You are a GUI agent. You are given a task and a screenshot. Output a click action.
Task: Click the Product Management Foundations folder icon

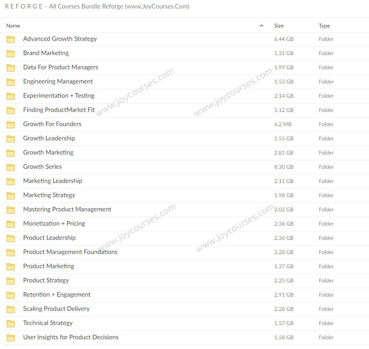(11, 252)
